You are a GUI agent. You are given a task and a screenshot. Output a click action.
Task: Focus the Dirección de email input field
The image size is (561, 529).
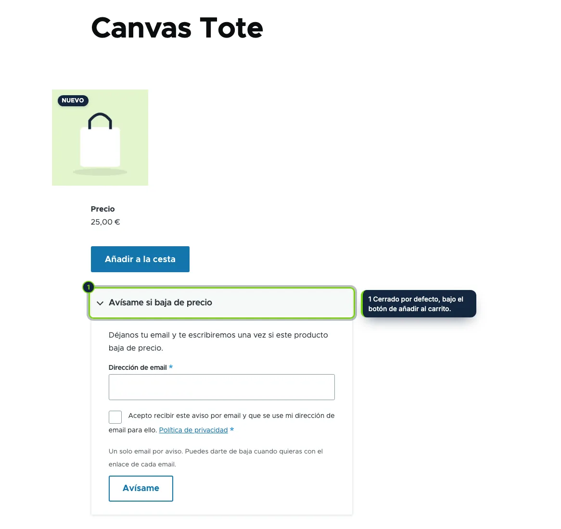pos(221,387)
